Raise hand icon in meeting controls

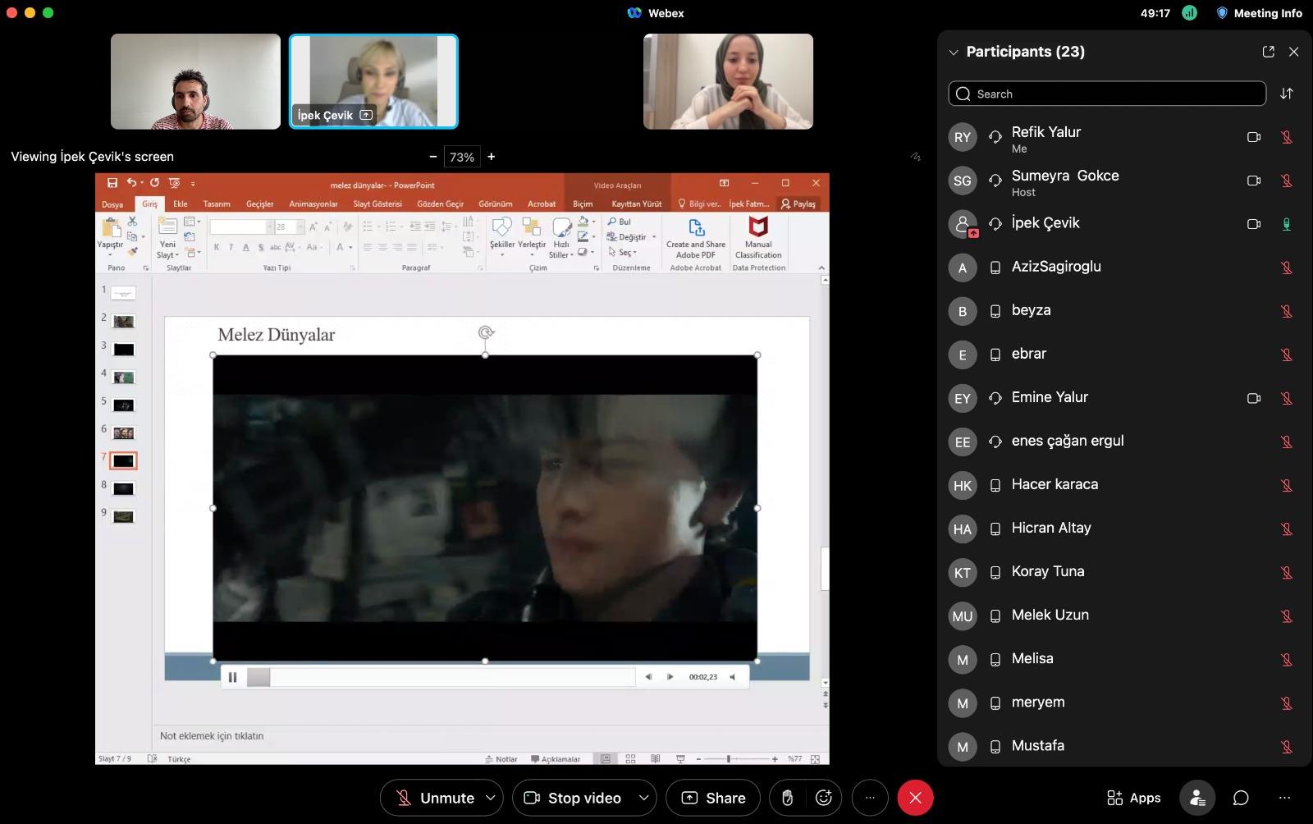(x=787, y=798)
